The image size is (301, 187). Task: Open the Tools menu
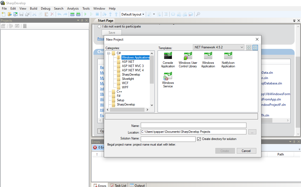coord(86,9)
